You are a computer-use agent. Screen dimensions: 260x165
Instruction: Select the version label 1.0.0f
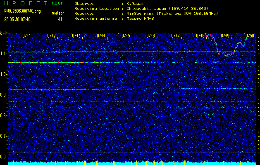[x=57, y=3]
